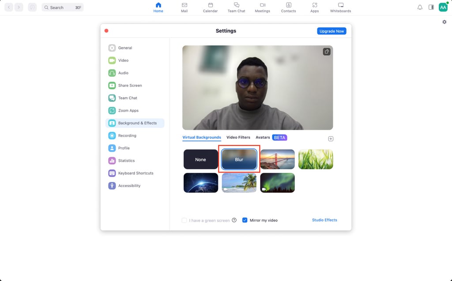
Task: Choose the Blur background option
Action: click(239, 159)
